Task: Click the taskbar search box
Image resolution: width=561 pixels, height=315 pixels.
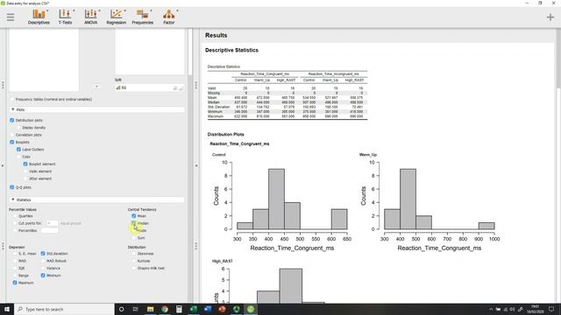Action: (64, 309)
